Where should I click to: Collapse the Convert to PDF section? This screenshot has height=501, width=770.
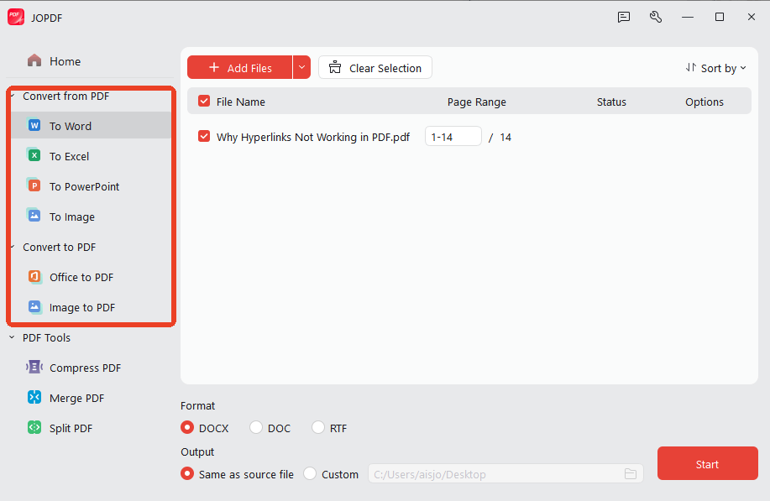click(13, 247)
